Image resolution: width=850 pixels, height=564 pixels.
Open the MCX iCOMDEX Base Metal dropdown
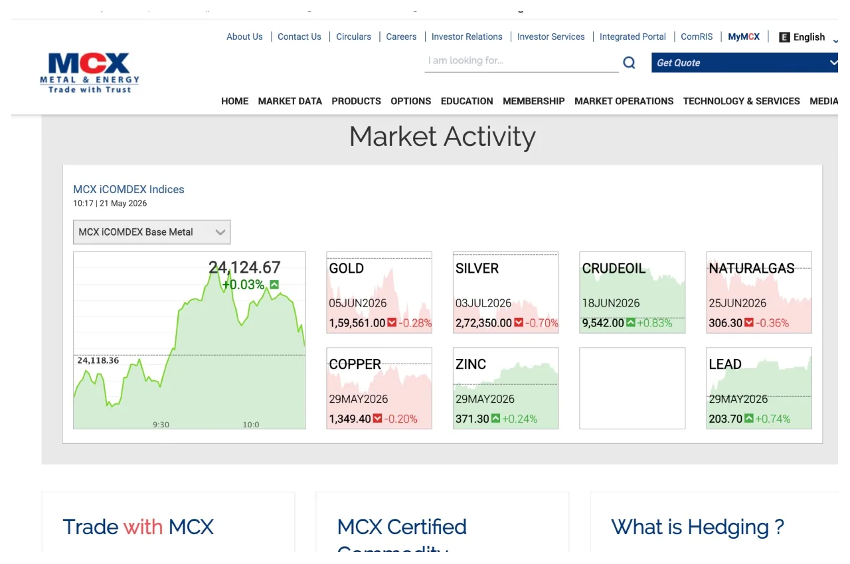pyautogui.click(x=151, y=232)
